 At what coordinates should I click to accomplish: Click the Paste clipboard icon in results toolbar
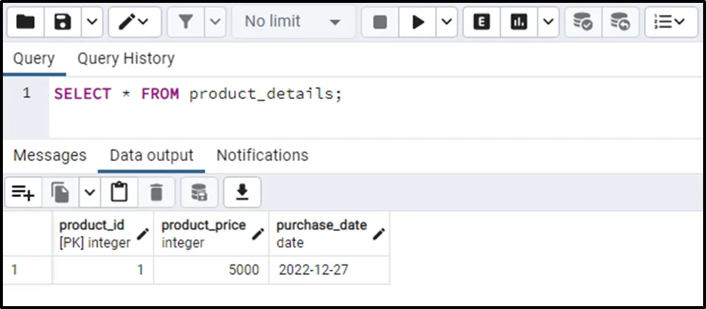click(119, 192)
